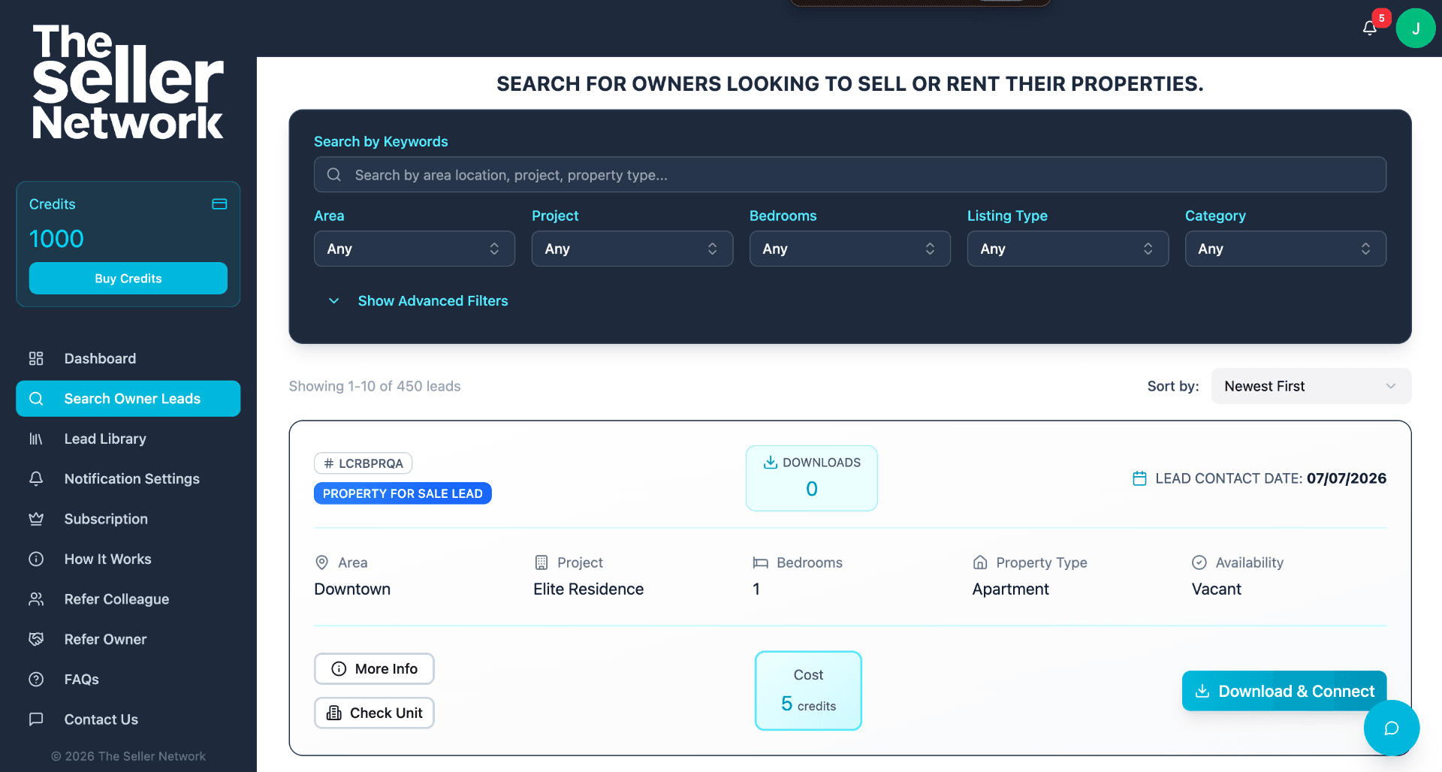The width and height of the screenshot is (1442, 772).
Task: Click the Dashboard grid icon
Action: click(x=36, y=358)
